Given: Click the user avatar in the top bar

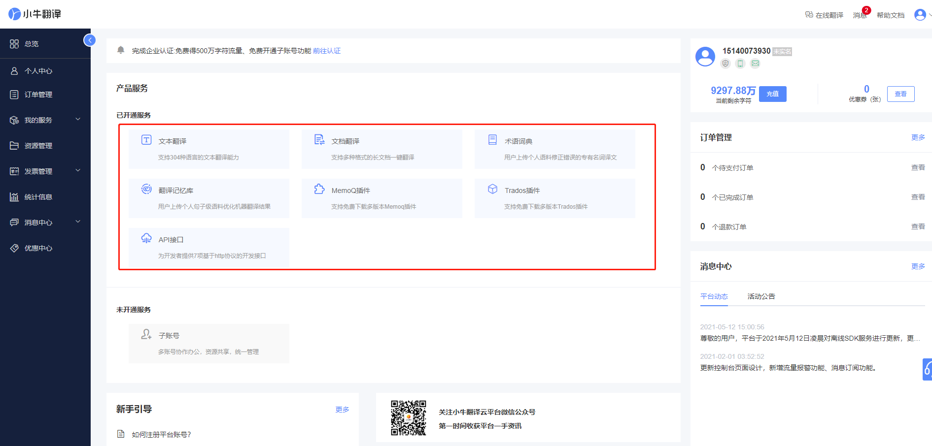Looking at the screenshot, I should click(920, 15).
